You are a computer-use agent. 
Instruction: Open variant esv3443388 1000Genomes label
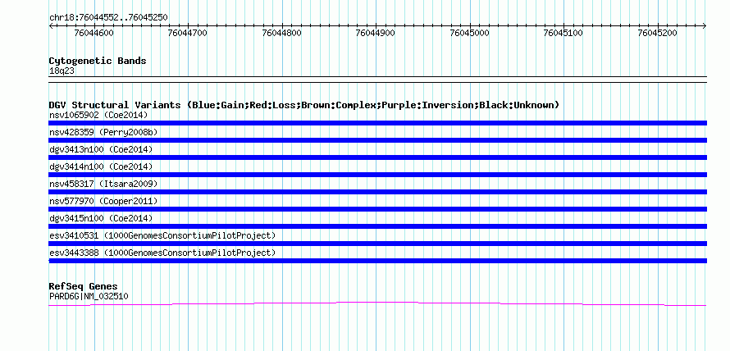click(x=162, y=253)
